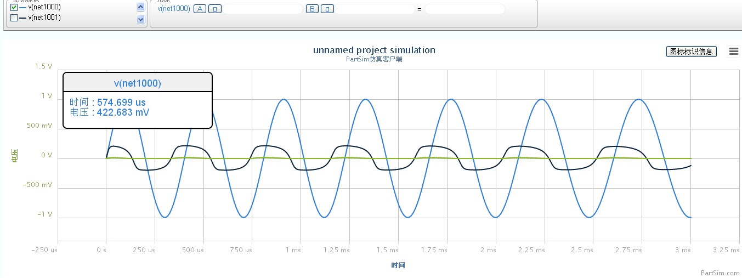Click the '2 ms' x-axis label

click(488, 249)
